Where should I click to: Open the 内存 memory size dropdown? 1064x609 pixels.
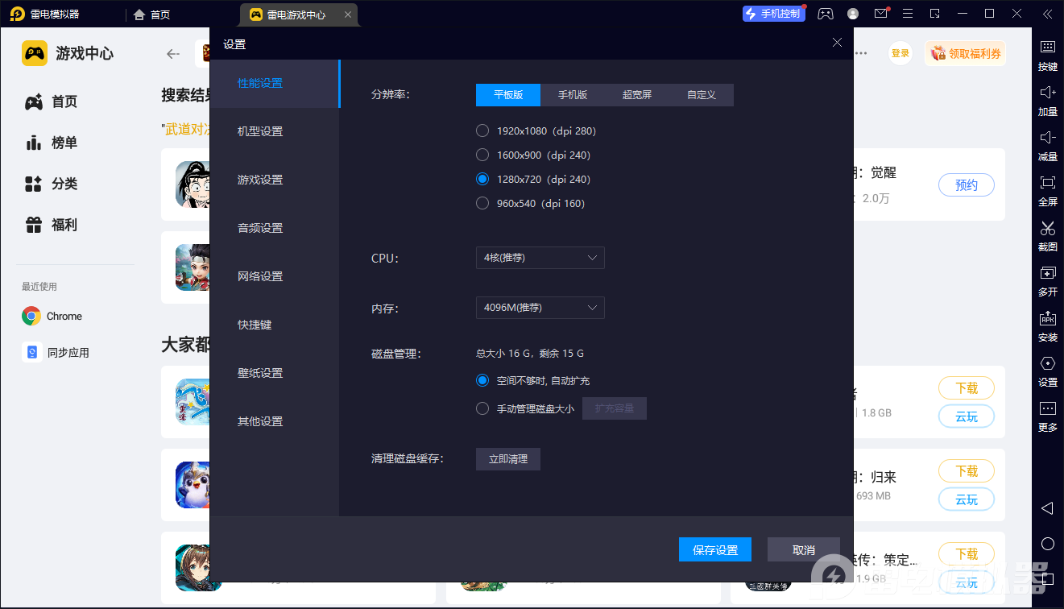pyautogui.click(x=540, y=307)
